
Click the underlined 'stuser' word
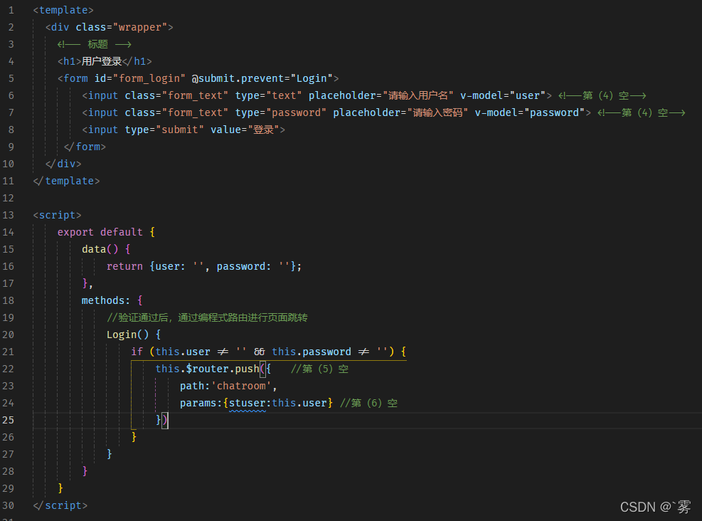click(x=247, y=403)
